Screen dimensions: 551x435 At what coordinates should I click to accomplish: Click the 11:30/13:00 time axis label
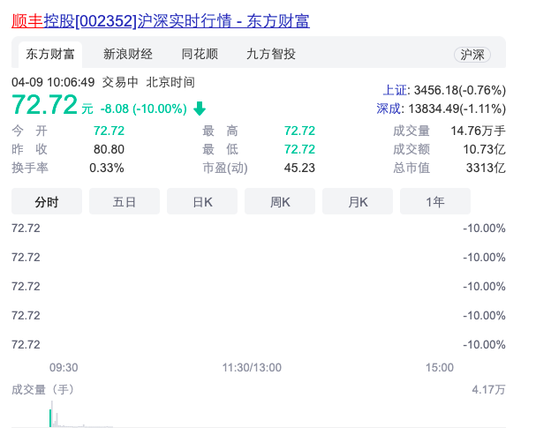click(252, 368)
